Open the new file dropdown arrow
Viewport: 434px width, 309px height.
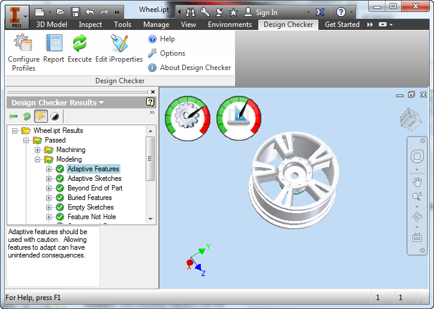(50, 12)
